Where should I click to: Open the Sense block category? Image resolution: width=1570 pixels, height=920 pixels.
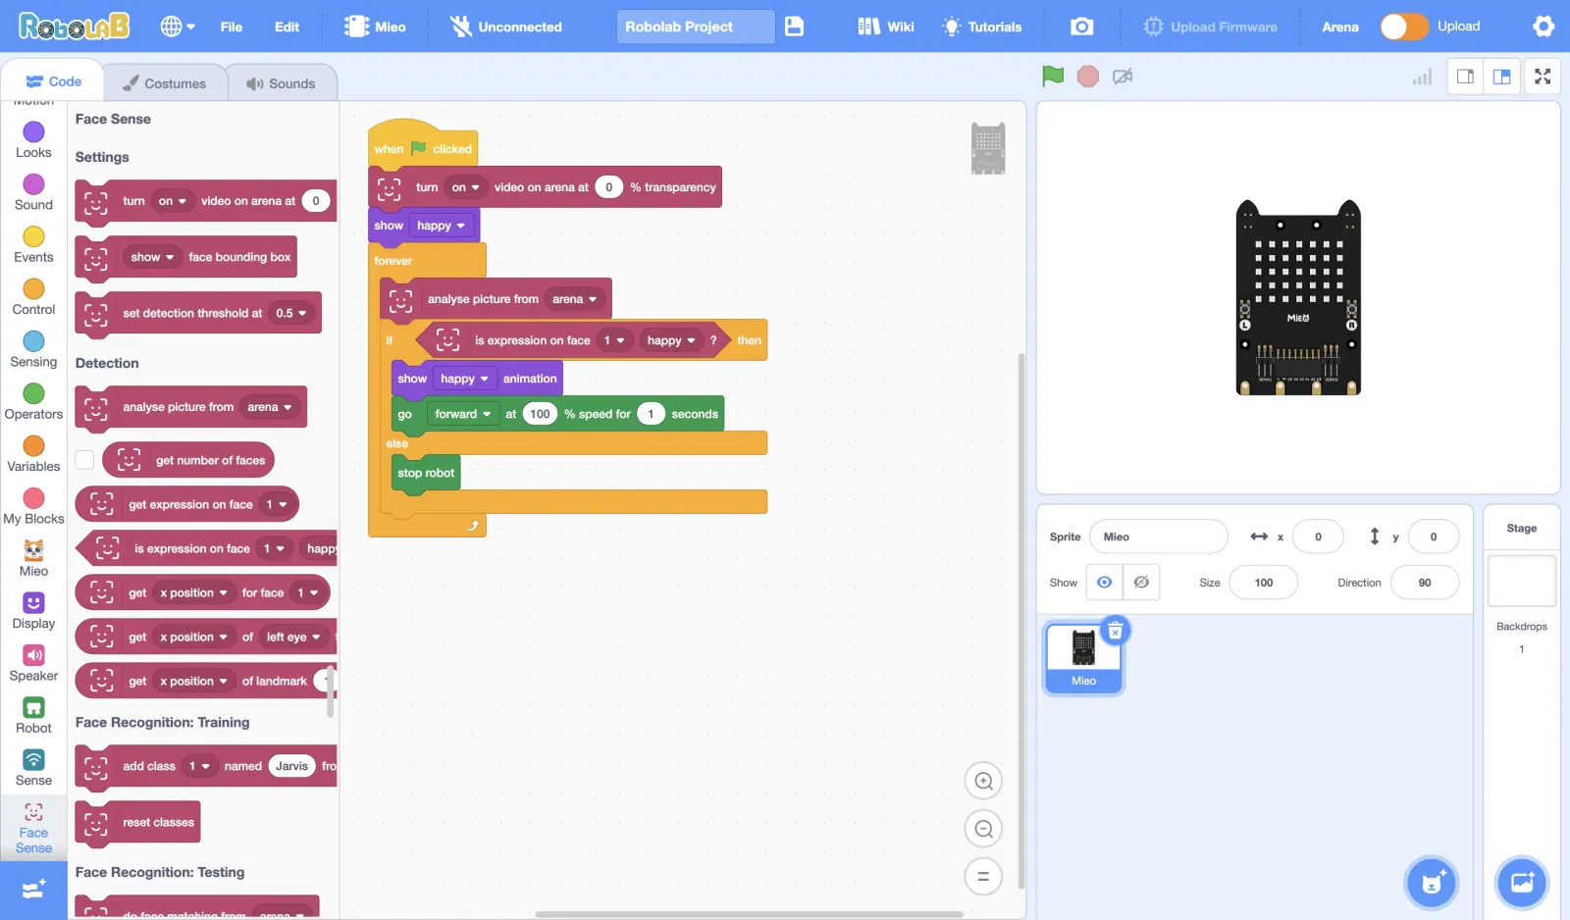tap(33, 767)
